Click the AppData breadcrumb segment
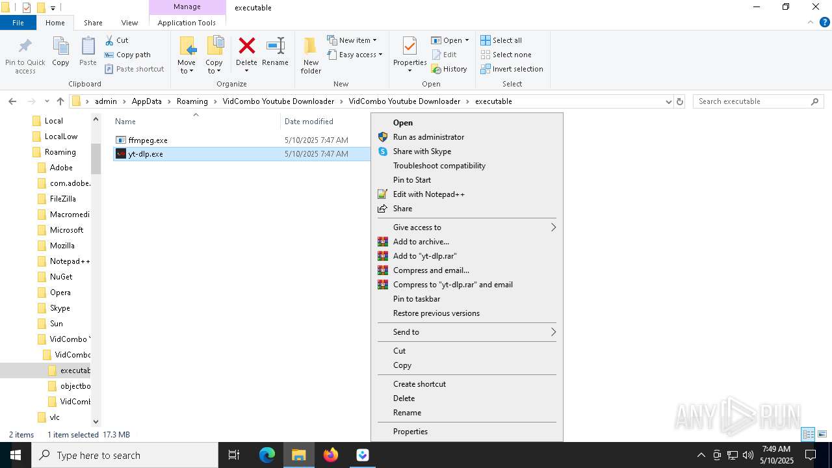832x468 pixels. [x=146, y=101]
